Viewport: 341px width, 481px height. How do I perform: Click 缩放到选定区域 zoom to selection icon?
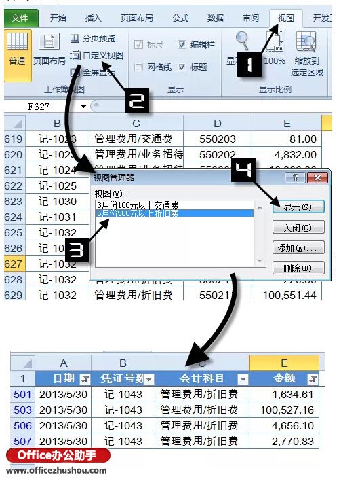click(x=306, y=54)
